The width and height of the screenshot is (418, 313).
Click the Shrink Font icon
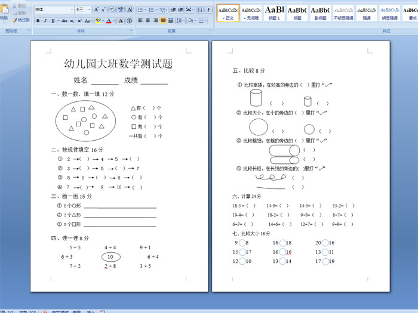[103, 10]
